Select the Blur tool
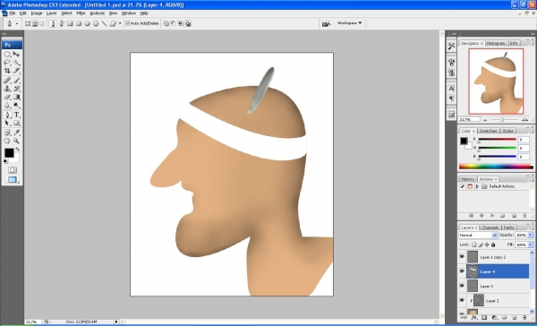This screenshot has width=537, height=326. [x=7, y=106]
